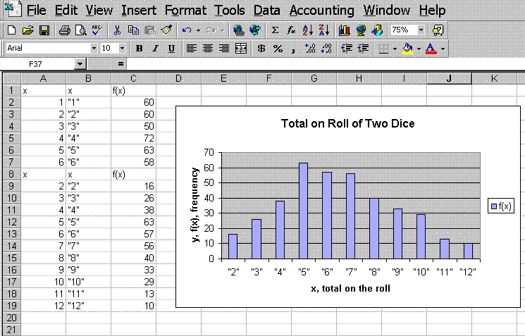525x336 pixels.
Task: Select the Format Painter brush
Action: [x=166, y=30]
